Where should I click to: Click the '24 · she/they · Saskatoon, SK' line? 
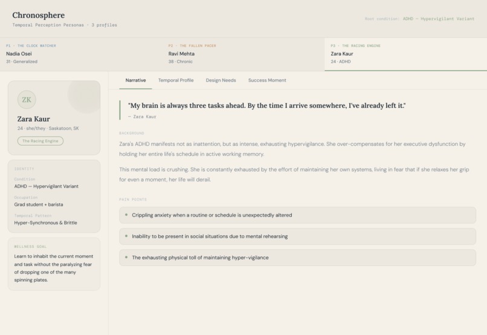click(48, 128)
